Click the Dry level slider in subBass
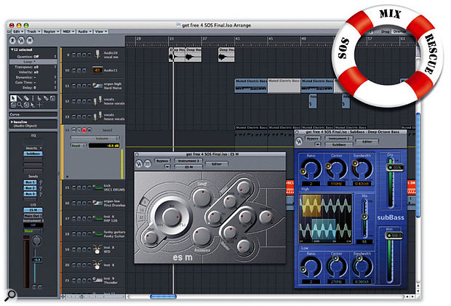 pos(395,167)
